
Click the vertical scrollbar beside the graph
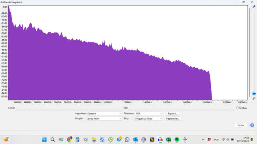(249, 52)
